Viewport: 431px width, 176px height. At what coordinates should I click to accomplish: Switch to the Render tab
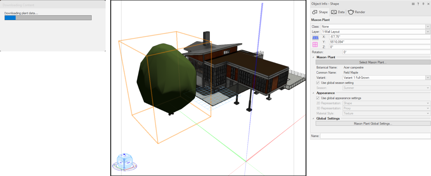coord(356,12)
